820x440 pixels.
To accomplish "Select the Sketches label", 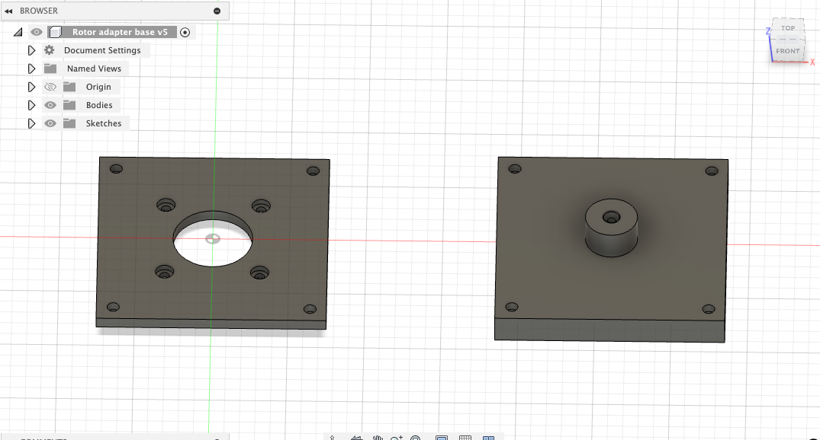I will (104, 123).
